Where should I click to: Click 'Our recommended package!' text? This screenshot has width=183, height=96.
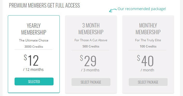click(142, 9)
